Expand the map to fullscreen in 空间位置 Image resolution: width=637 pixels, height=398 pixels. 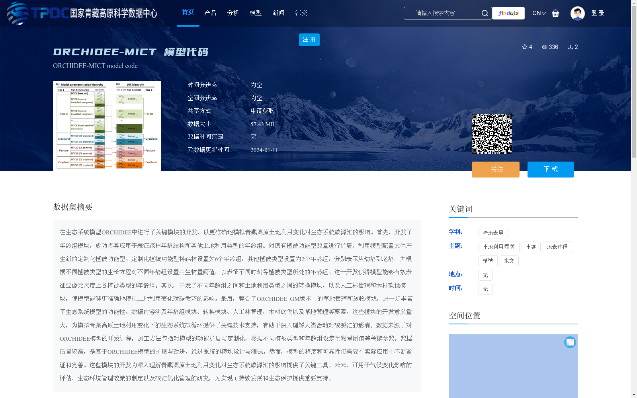570,342
